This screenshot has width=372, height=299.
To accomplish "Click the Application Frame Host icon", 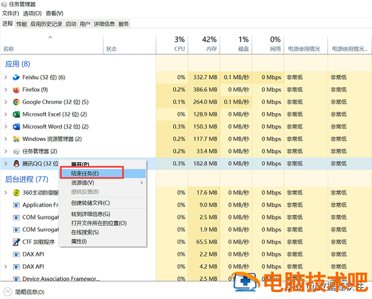I will coord(16,205).
